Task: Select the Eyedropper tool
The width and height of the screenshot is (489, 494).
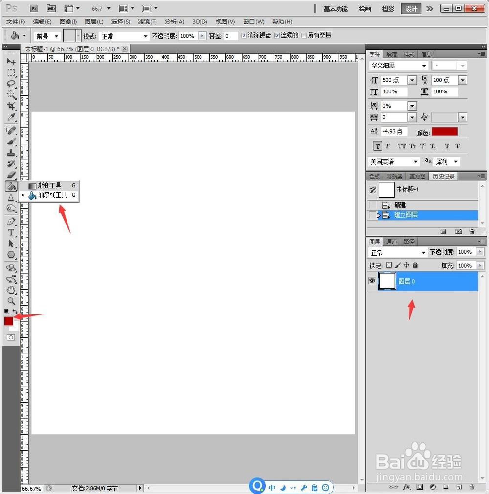Action: pos(11,117)
